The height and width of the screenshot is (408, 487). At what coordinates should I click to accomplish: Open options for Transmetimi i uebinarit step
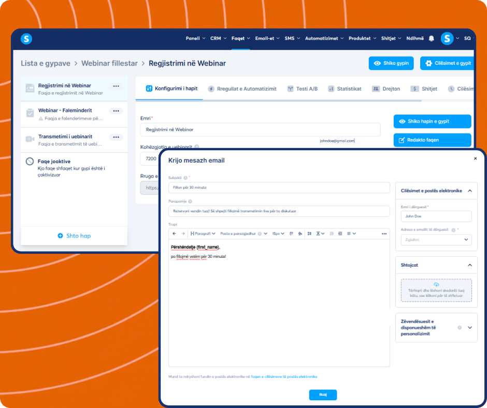pos(116,137)
